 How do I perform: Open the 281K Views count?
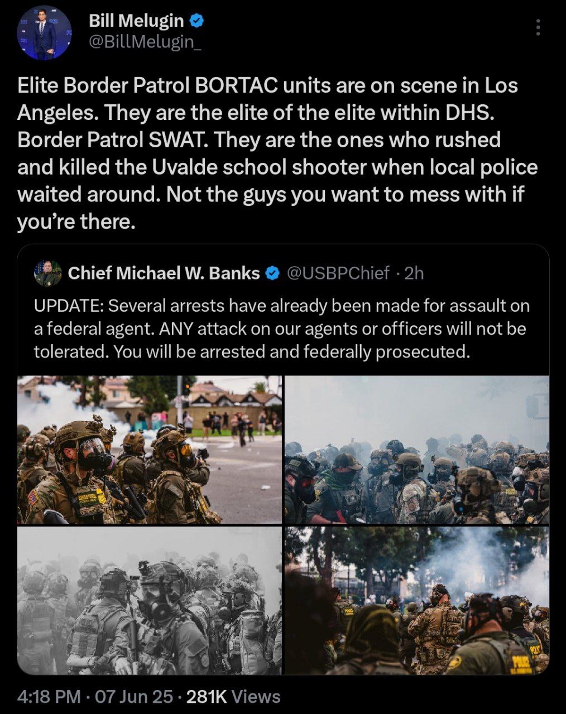point(233,696)
